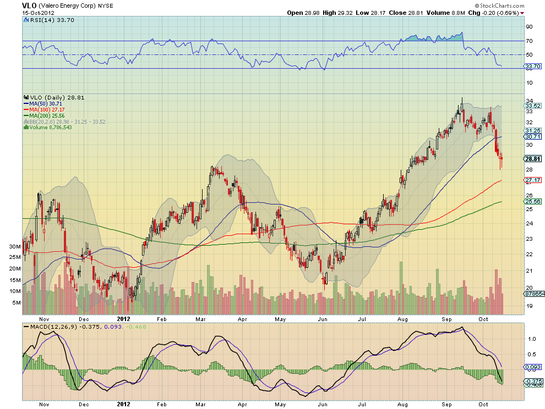The image size is (545, 409).
Task: Click the 27.17 MA(100) price tag
Action: click(532, 180)
